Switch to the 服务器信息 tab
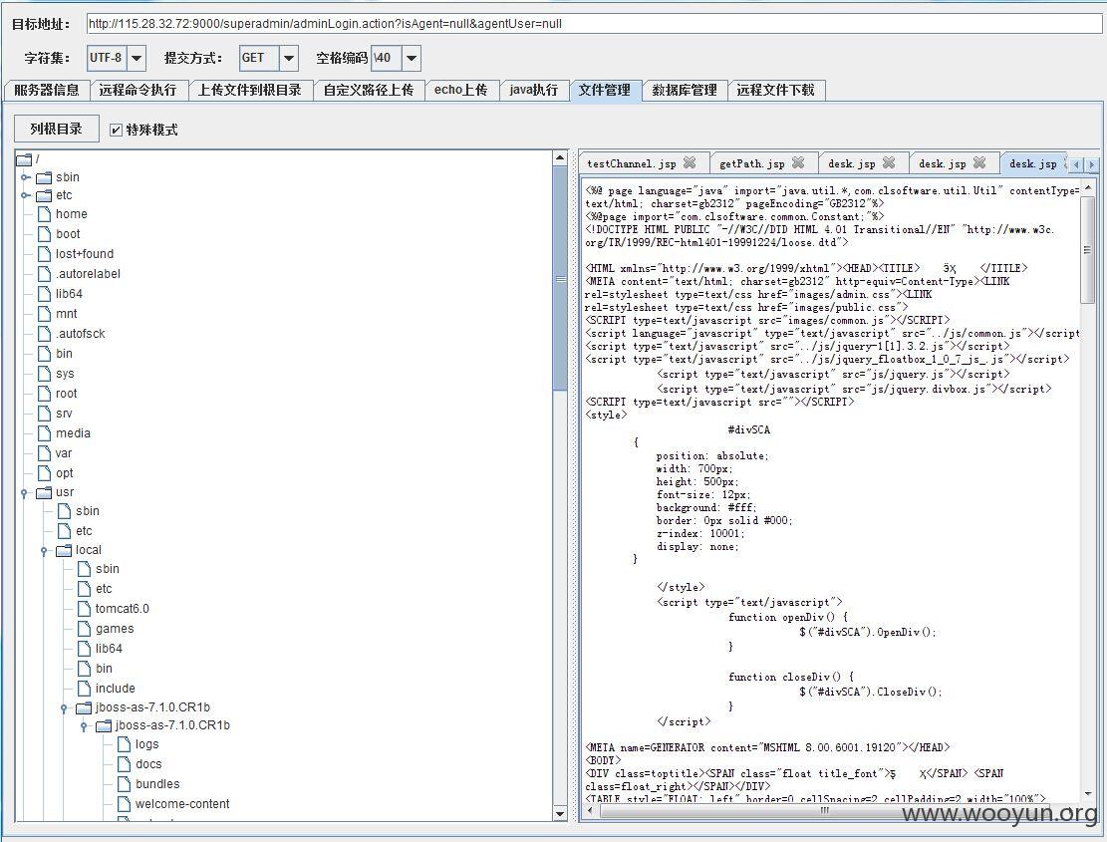This screenshot has height=842, width=1107. pos(47,91)
